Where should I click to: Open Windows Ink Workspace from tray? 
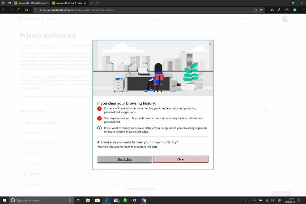279,200
